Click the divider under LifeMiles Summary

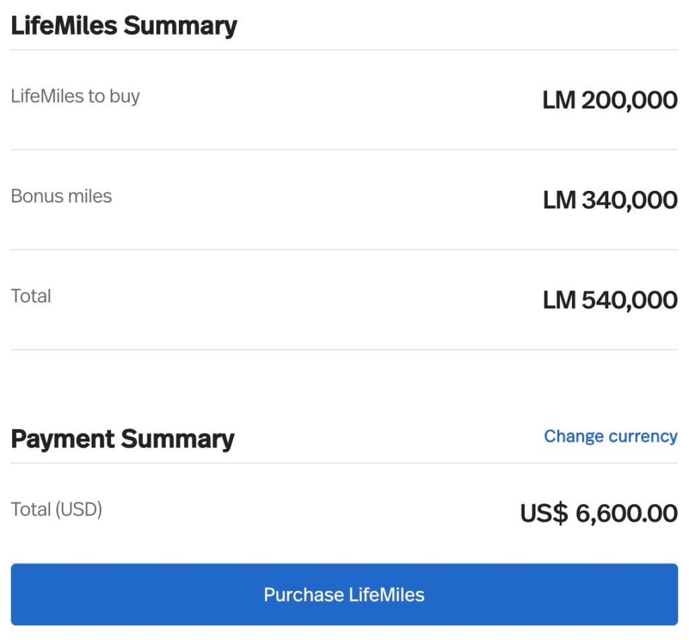pos(344,47)
